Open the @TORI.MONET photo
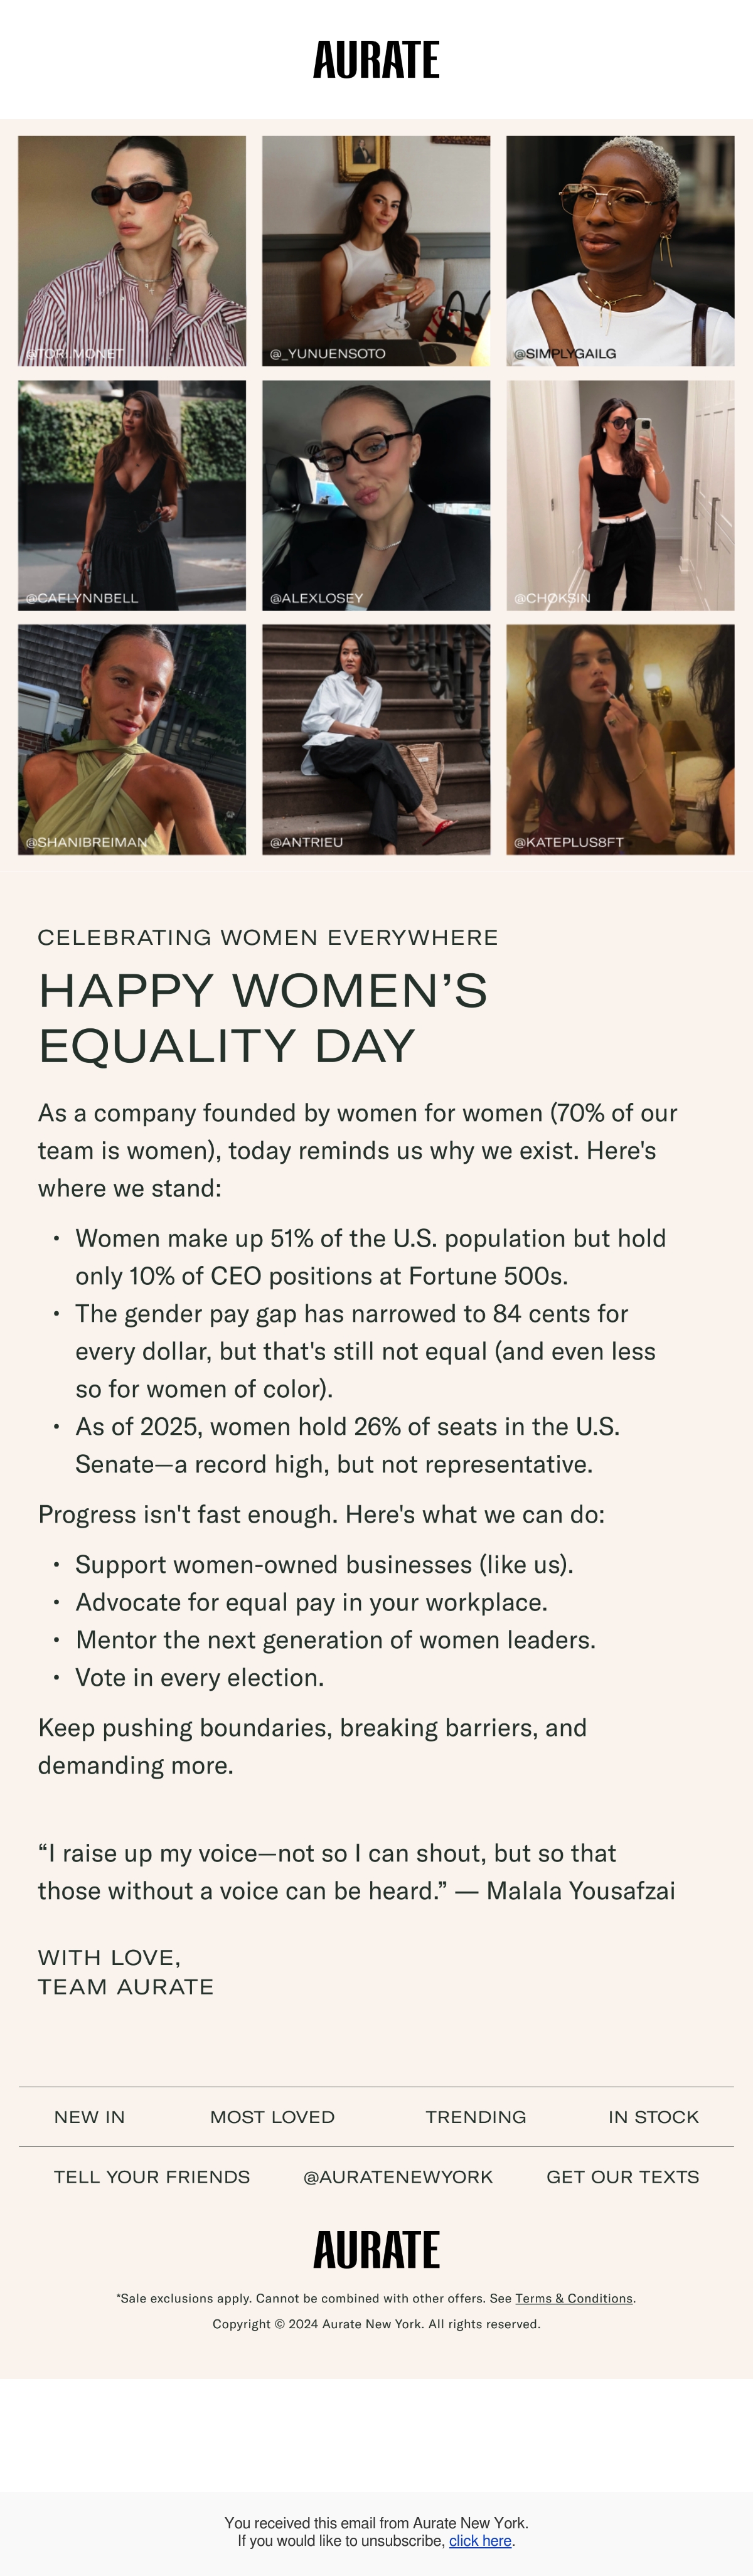The height and width of the screenshot is (2576, 753). click(x=132, y=251)
